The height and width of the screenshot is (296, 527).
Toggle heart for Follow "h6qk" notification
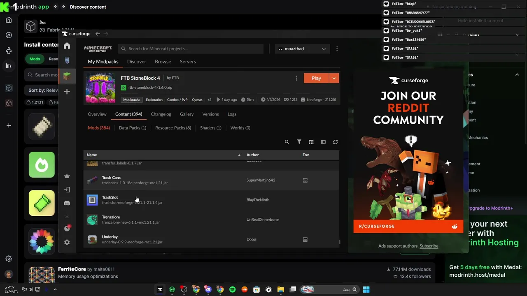[x=386, y=4]
